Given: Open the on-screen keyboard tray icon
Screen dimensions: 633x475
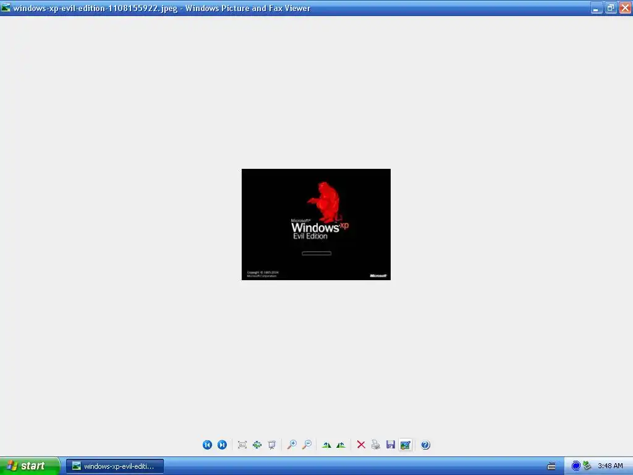Looking at the screenshot, I should (551, 466).
